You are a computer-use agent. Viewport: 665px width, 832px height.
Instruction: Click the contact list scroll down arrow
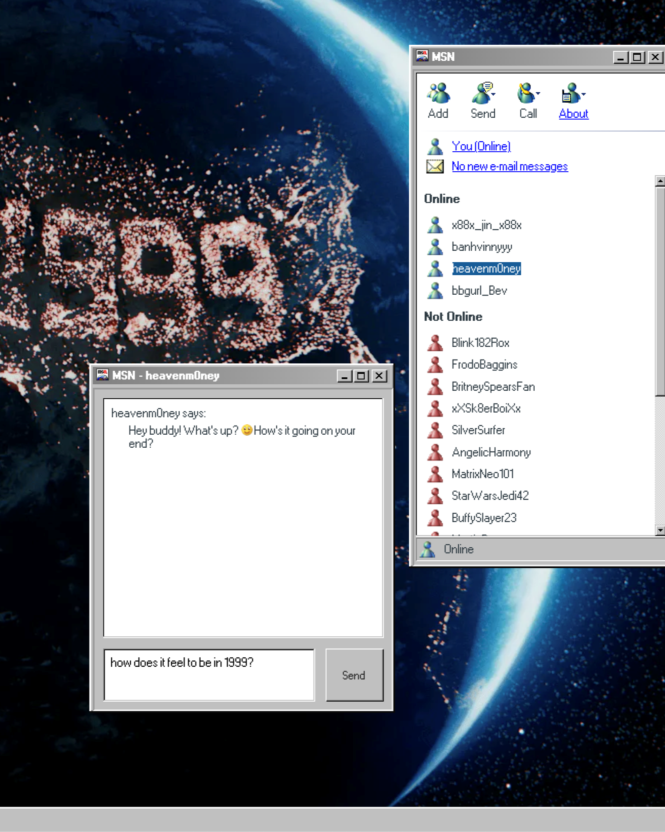660,530
